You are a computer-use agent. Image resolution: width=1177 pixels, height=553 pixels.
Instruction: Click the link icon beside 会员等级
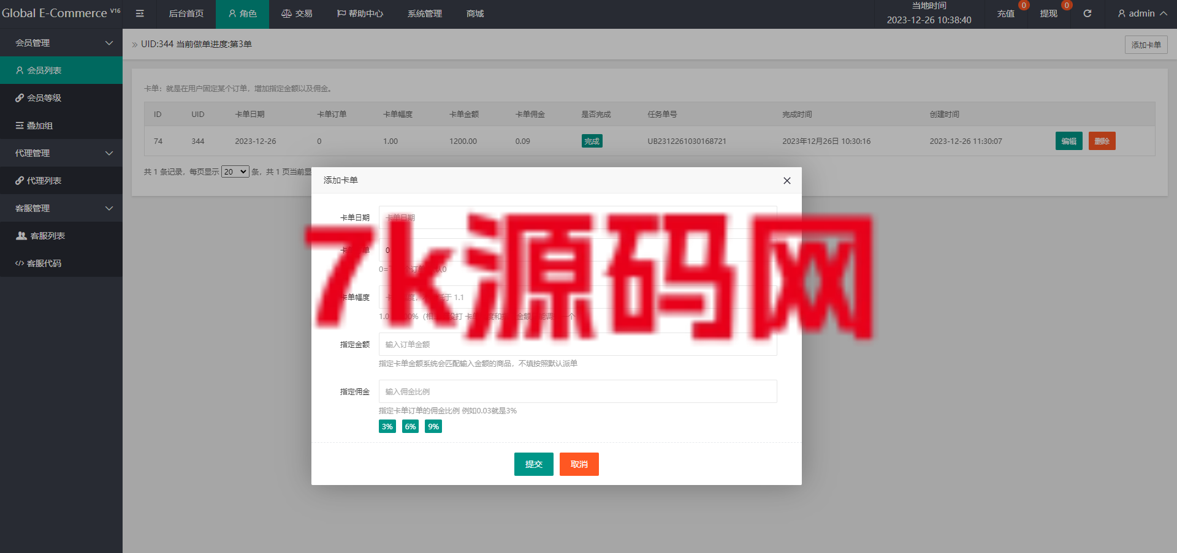20,98
